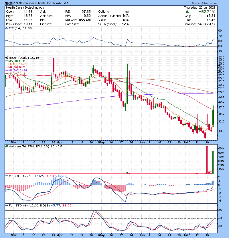
Task: Click the 20.0 tick on the price axis
Action: coord(221,102)
